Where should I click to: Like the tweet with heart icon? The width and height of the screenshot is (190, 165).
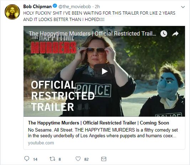pyautogui.click(x=78, y=159)
